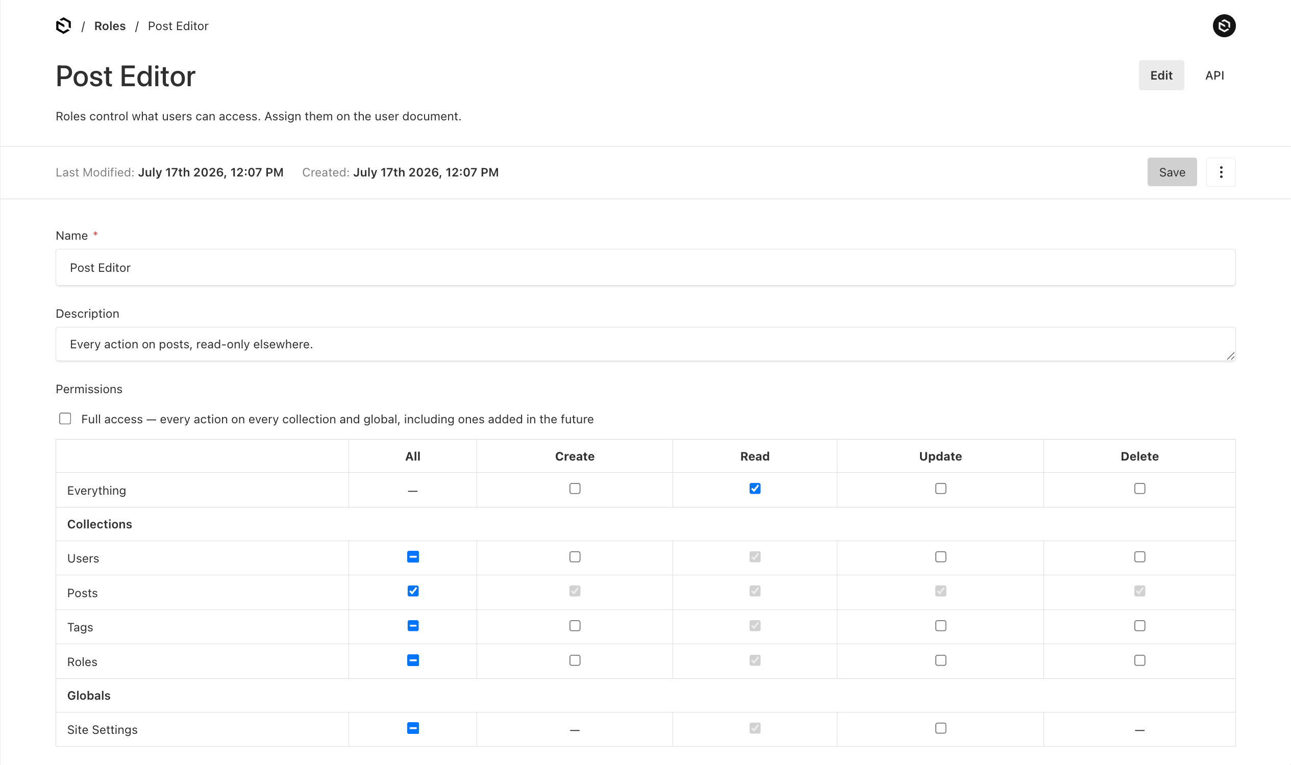Viewport: 1291px width, 765px height.
Task: Toggle the All checkbox for Roles row
Action: pyautogui.click(x=413, y=660)
